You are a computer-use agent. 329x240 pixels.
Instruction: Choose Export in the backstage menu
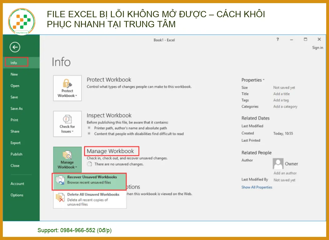click(x=15, y=143)
